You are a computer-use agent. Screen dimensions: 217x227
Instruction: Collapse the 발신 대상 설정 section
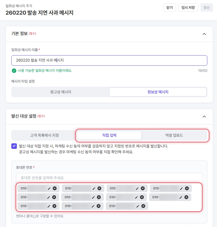click(x=204, y=117)
